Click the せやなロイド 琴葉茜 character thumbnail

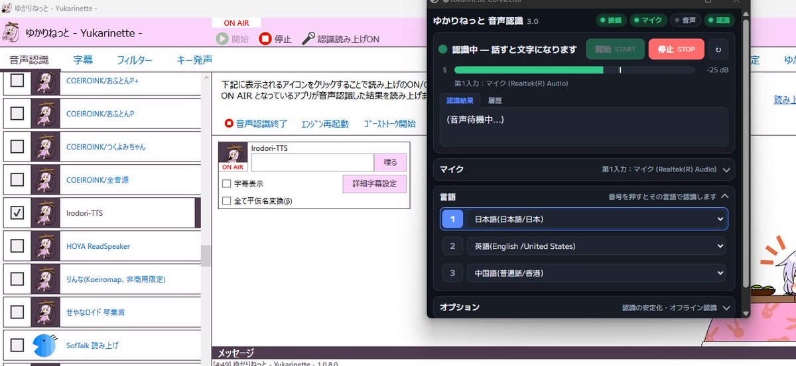(45, 312)
